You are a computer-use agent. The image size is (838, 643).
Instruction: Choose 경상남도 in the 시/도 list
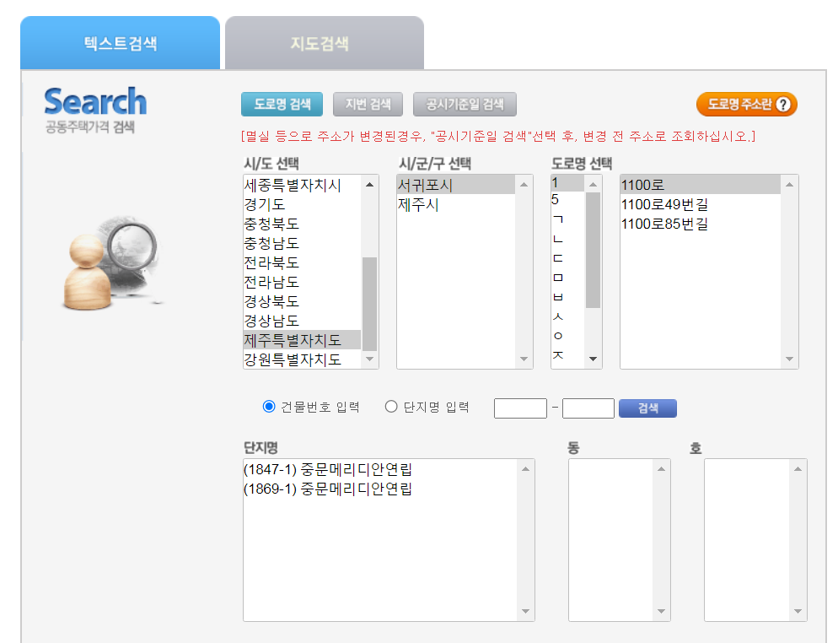(302, 321)
